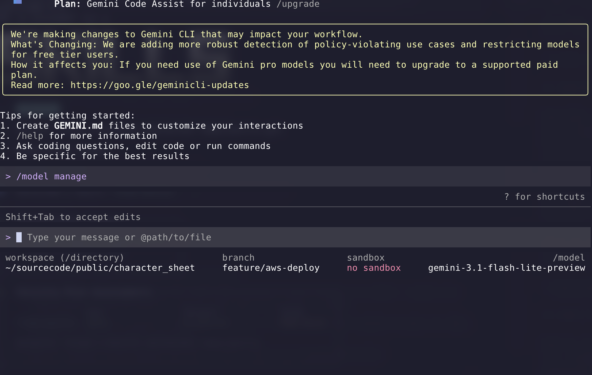
Task: Toggle the sandbox setting in the status bar
Action: (x=374, y=268)
